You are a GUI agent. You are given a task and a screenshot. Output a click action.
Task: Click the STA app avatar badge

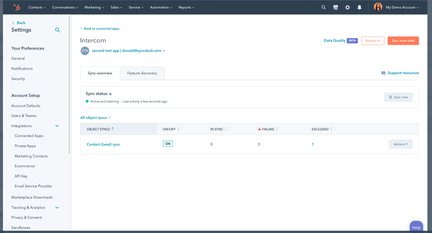(x=85, y=50)
